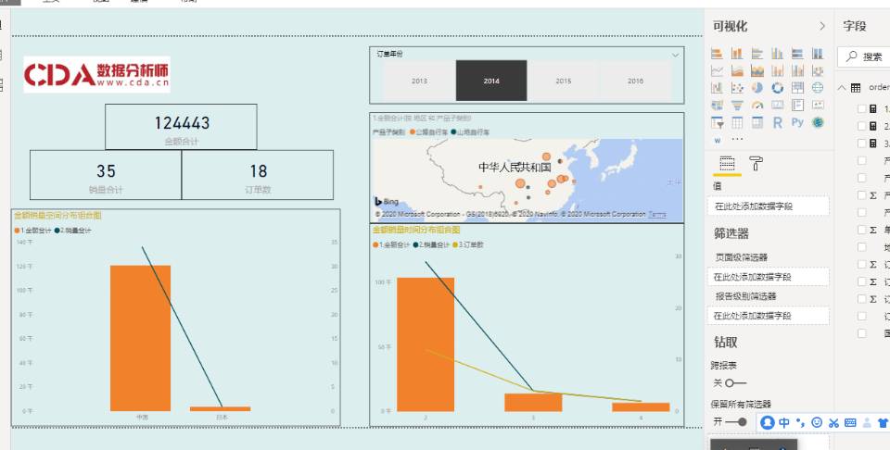Click the 搜索 fields search box
The width and height of the screenshot is (890, 450).
[863, 56]
